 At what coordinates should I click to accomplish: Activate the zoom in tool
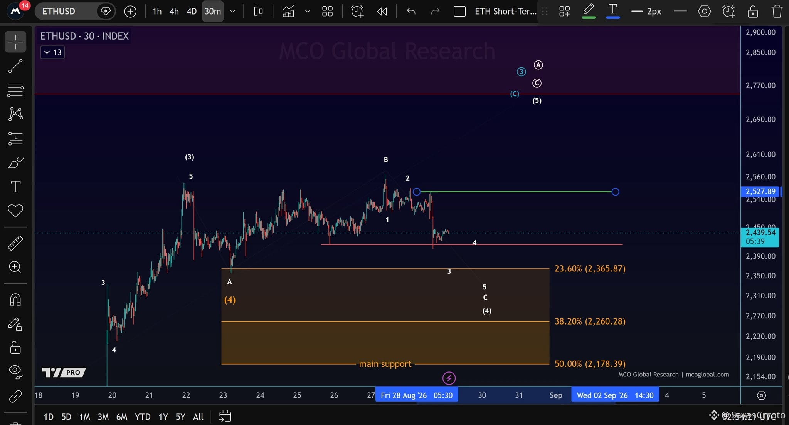(x=15, y=267)
